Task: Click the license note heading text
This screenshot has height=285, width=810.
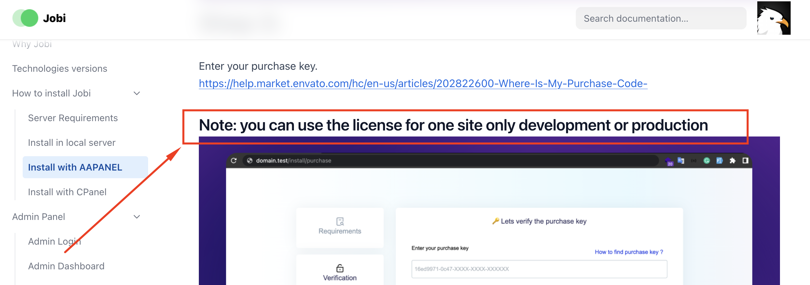Action: [x=453, y=125]
